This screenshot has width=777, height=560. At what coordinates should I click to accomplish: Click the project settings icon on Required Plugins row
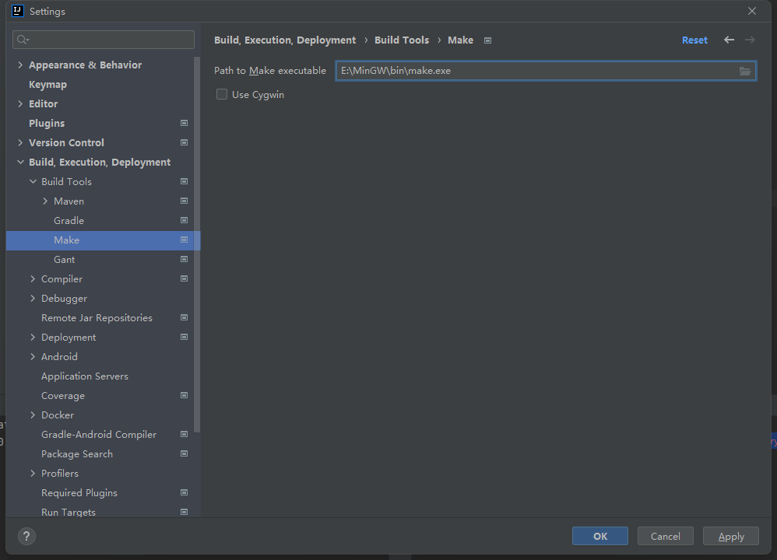click(184, 492)
